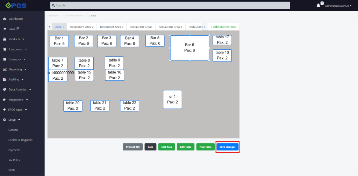Select the Bar 4 table
This screenshot has width=358, height=176.
(x=129, y=41)
